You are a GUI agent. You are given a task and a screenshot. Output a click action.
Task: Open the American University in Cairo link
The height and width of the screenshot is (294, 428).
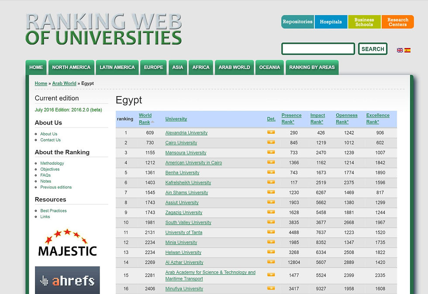tap(193, 163)
